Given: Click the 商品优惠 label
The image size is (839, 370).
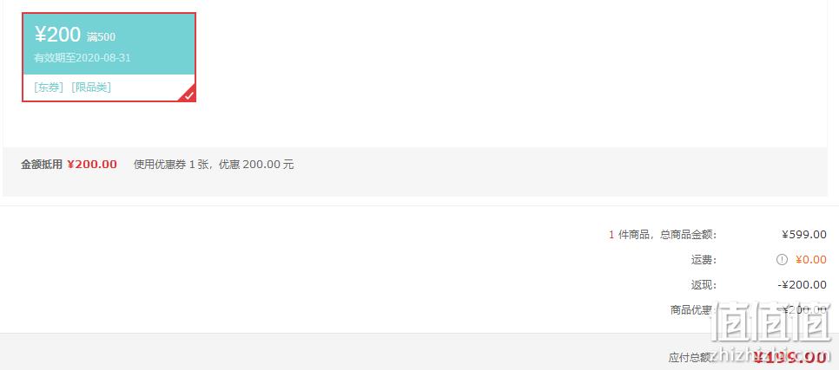Looking at the screenshot, I should (x=693, y=310).
